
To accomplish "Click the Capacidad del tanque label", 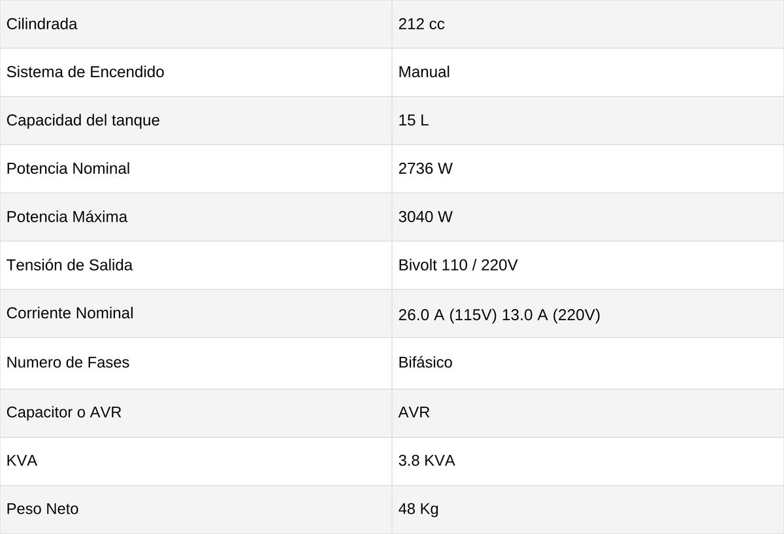I will pos(83,120).
